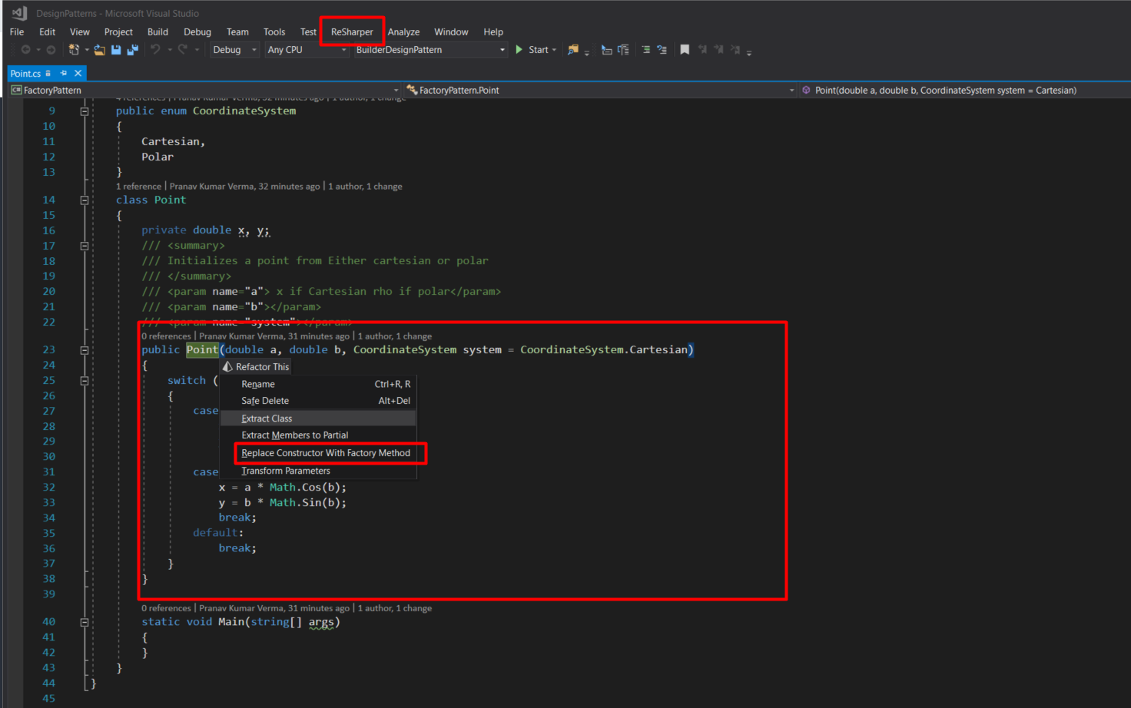Open the ReSharper menu
The height and width of the screenshot is (708, 1131).
tap(352, 32)
